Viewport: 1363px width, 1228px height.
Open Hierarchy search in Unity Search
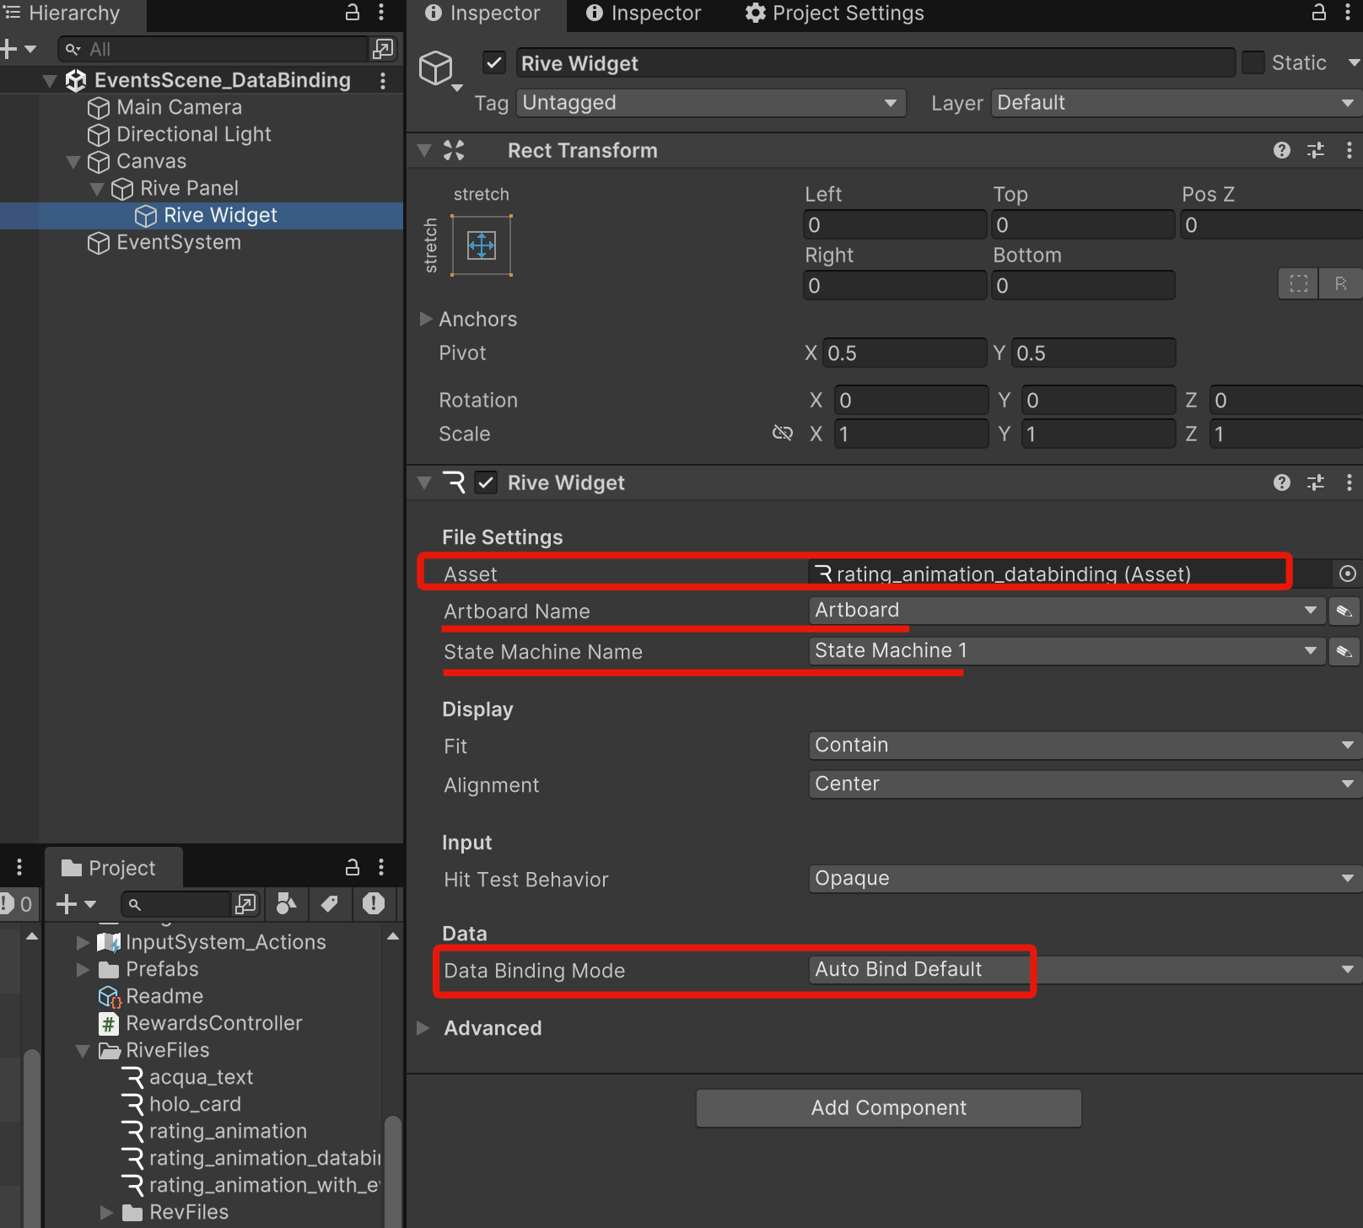coord(383,50)
